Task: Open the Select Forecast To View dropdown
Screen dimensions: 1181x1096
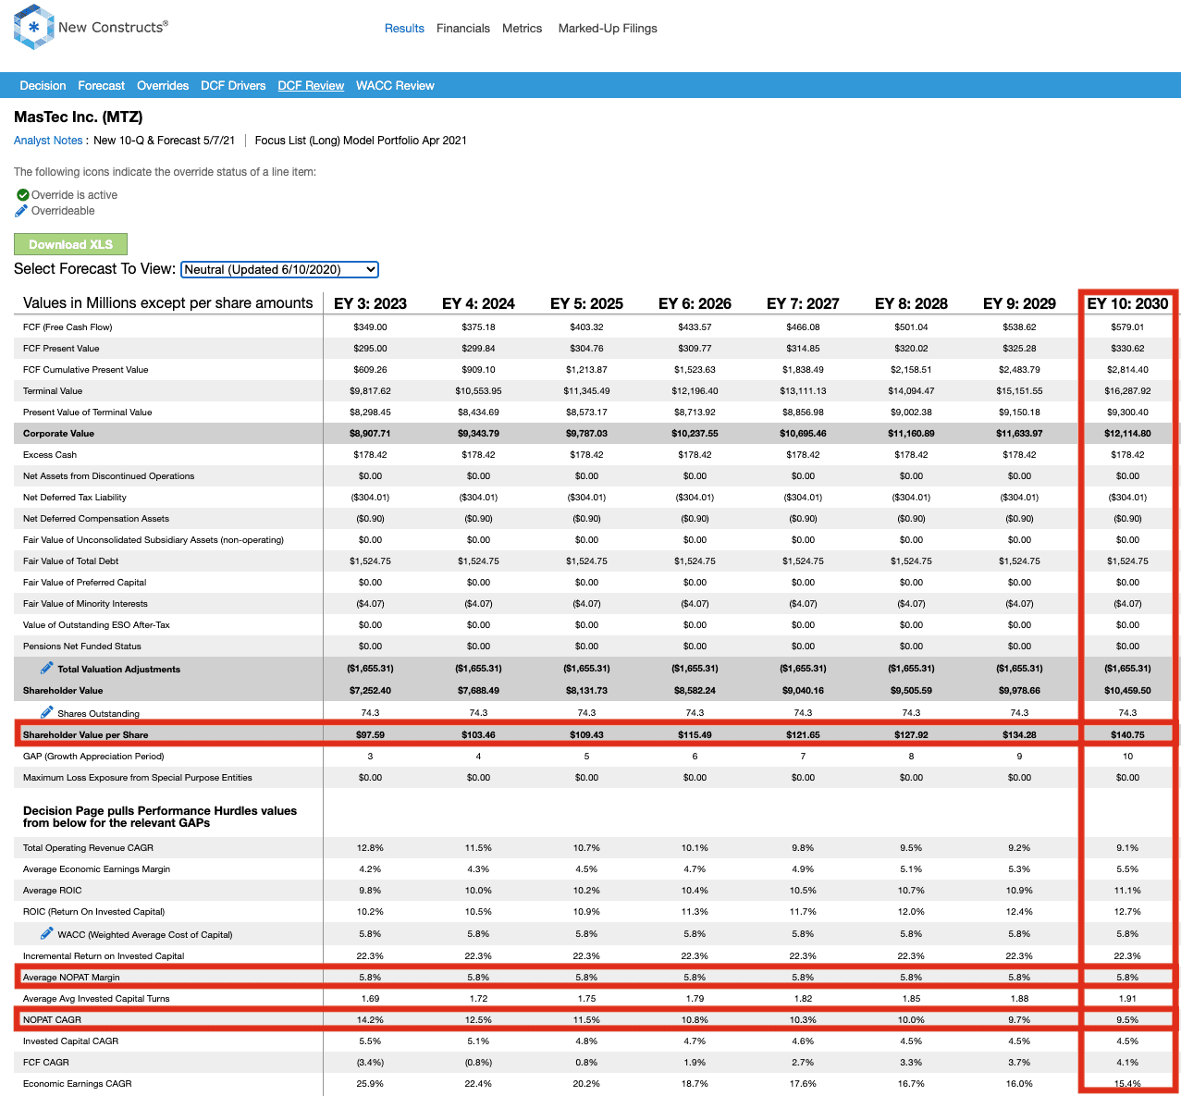Action: click(x=279, y=269)
